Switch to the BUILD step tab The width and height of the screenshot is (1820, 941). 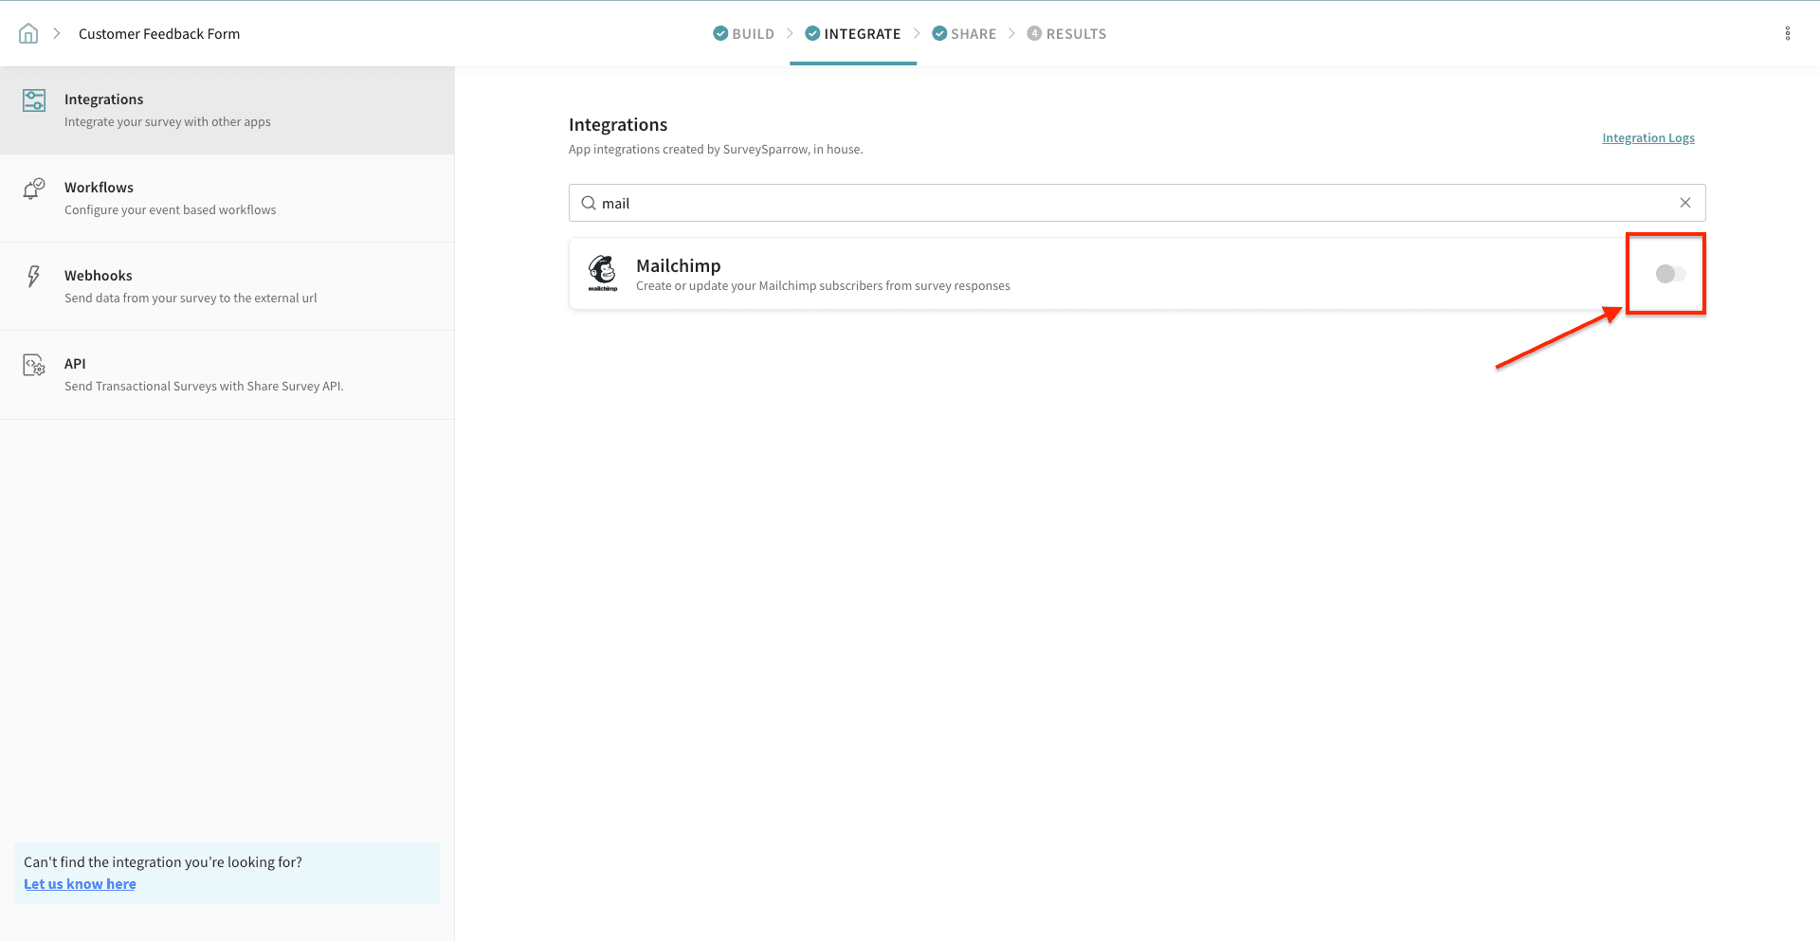(744, 34)
